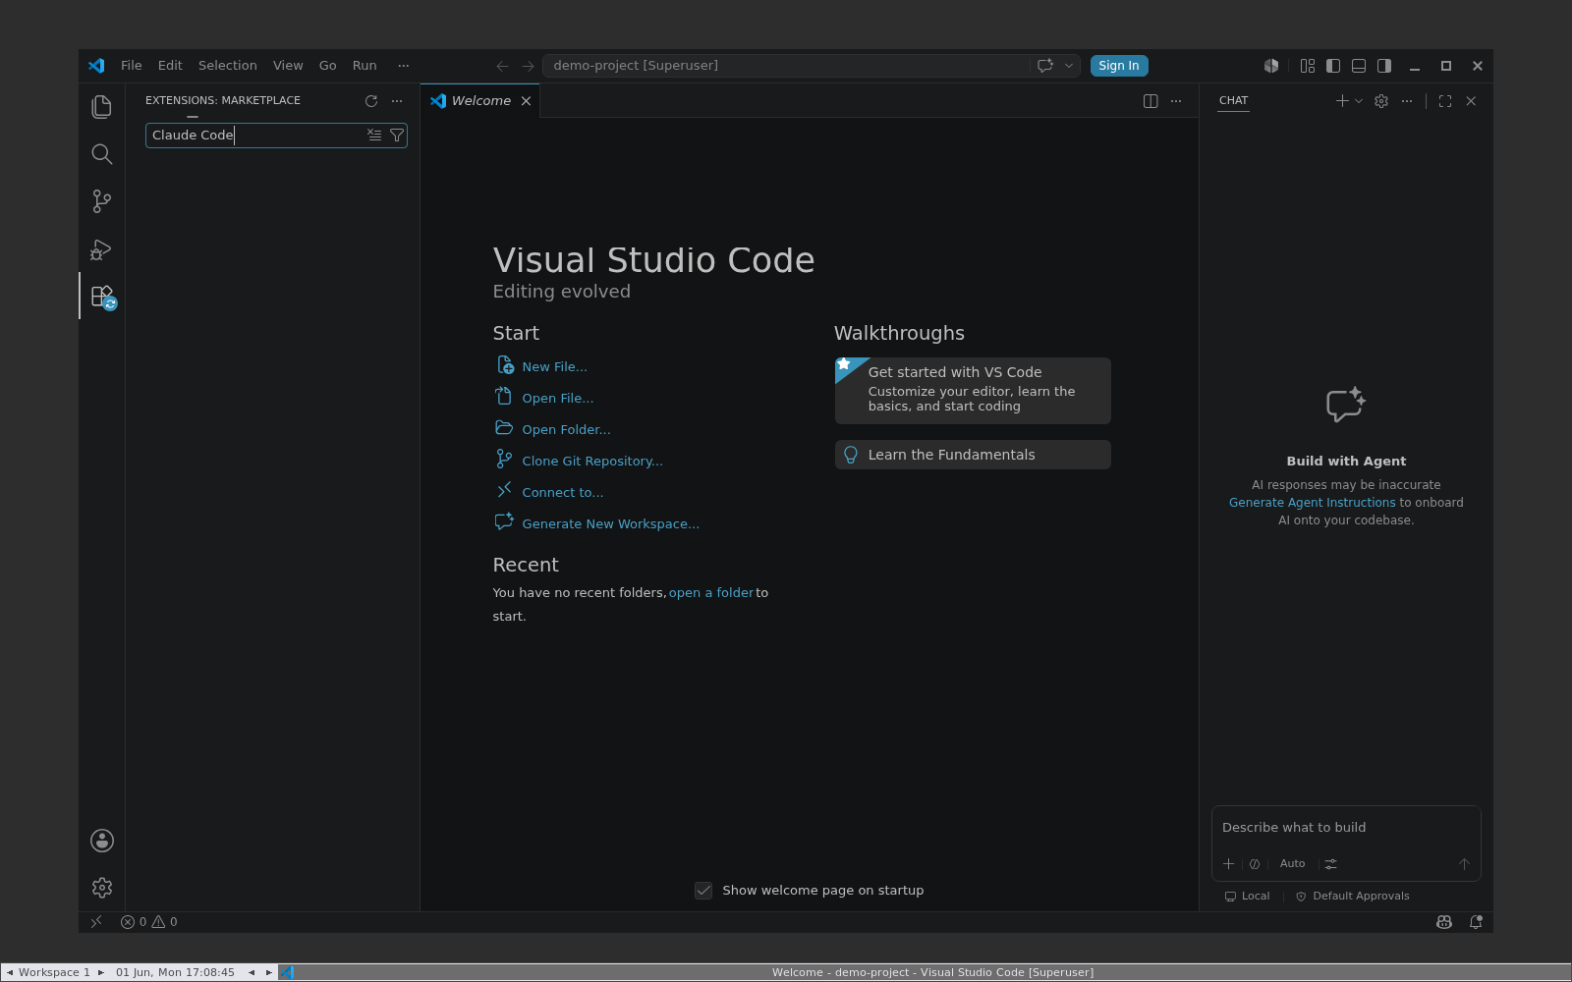Image resolution: width=1572 pixels, height=982 pixels.
Task: Configure tools in chat input
Action: 1331,864
